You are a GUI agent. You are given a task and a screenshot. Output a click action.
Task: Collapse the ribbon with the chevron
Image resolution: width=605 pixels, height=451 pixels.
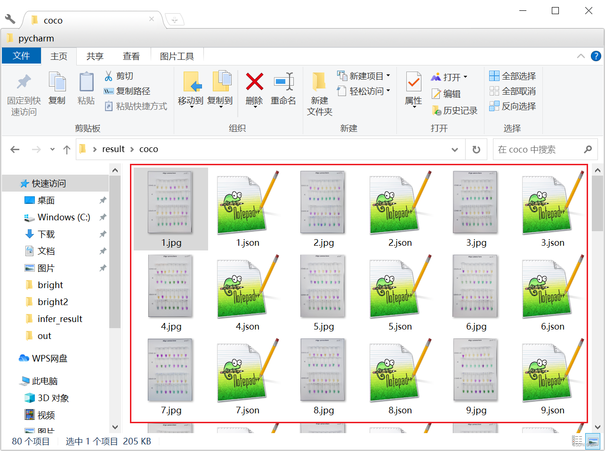point(581,56)
